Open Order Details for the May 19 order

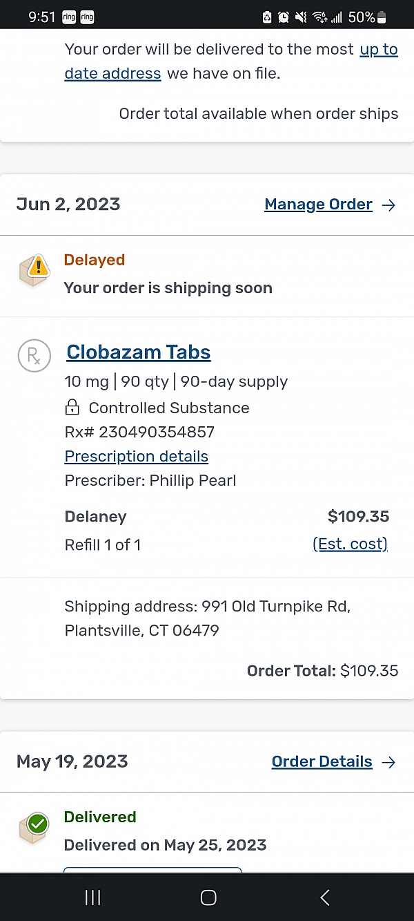pos(322,761)
